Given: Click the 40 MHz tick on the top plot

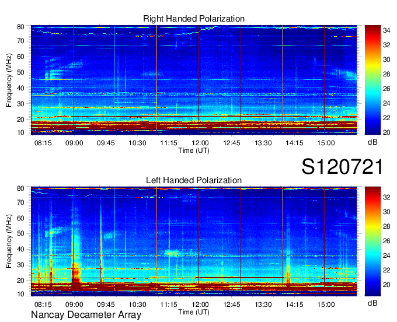Looking at the screenshot, I should [20, 88].
